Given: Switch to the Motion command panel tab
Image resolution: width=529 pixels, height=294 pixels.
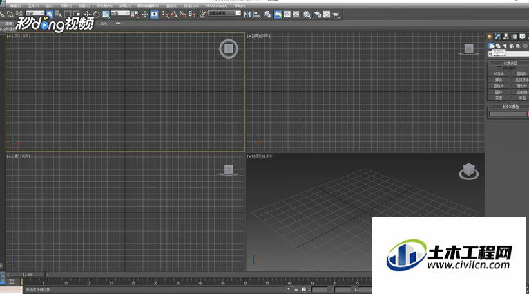Looking at the screenshot, I should [514, 37].
